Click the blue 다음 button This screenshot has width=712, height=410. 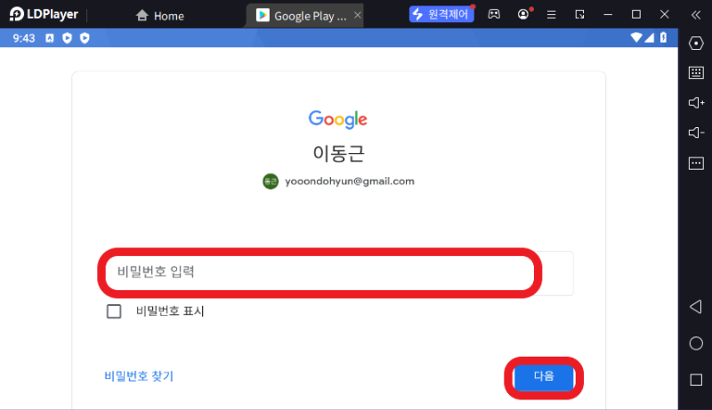point(544,377)
